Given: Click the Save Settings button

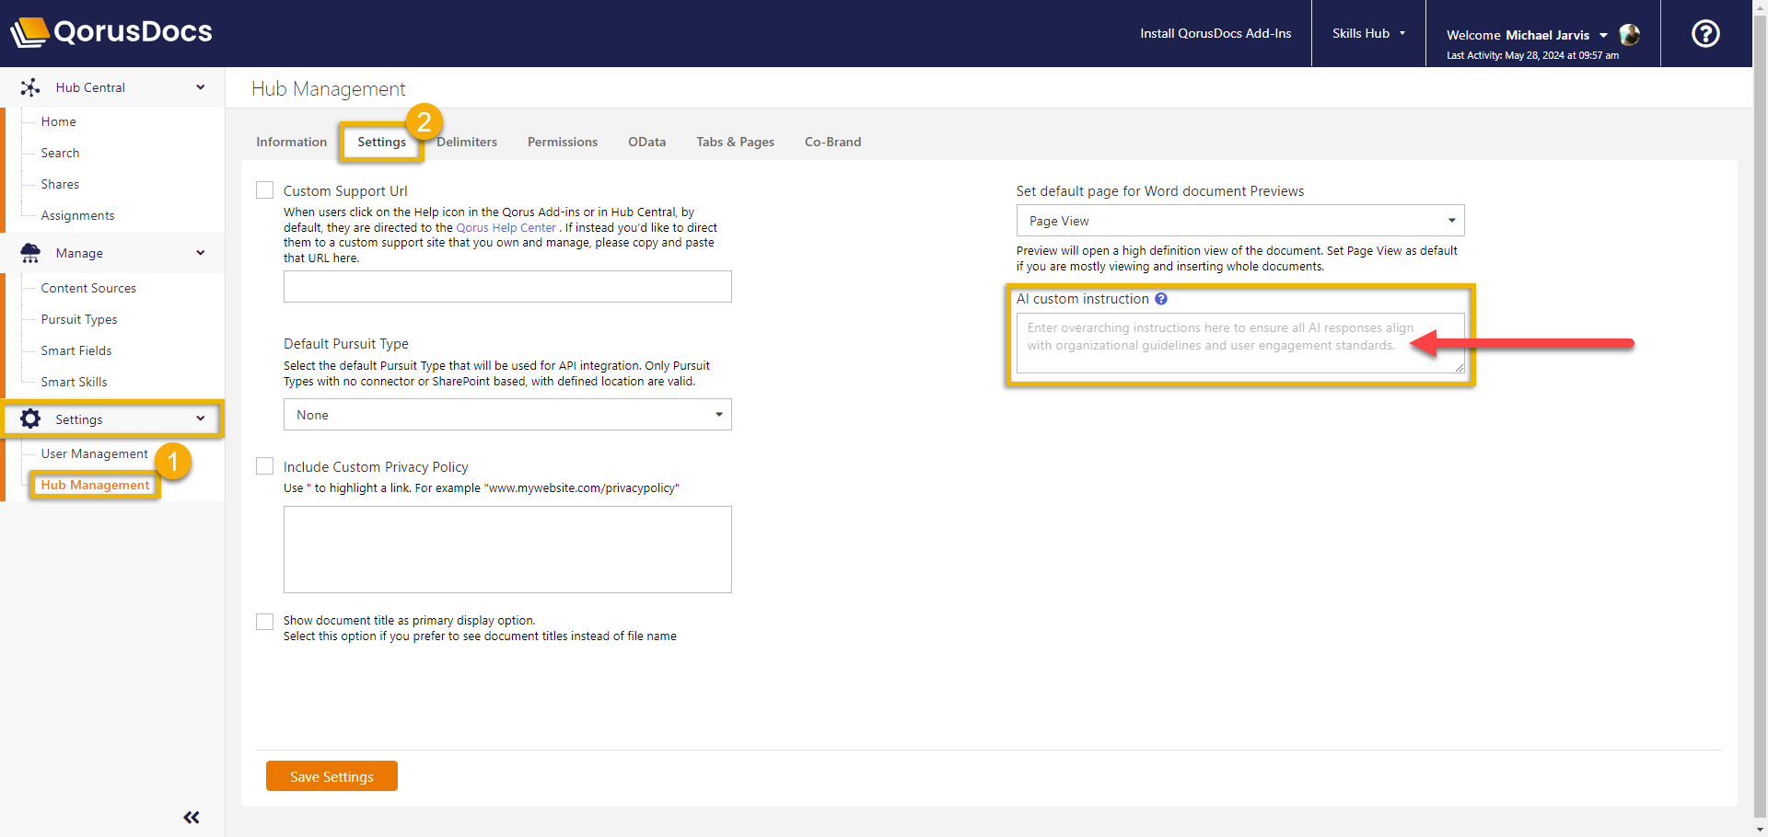Looking at the screenshot, I should click(331, 776).
